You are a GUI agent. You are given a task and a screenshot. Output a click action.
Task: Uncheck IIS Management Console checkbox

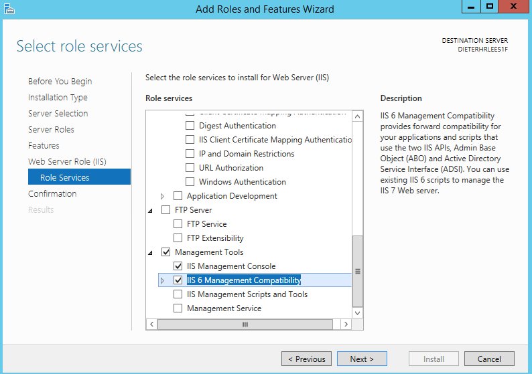click(178, 266)
